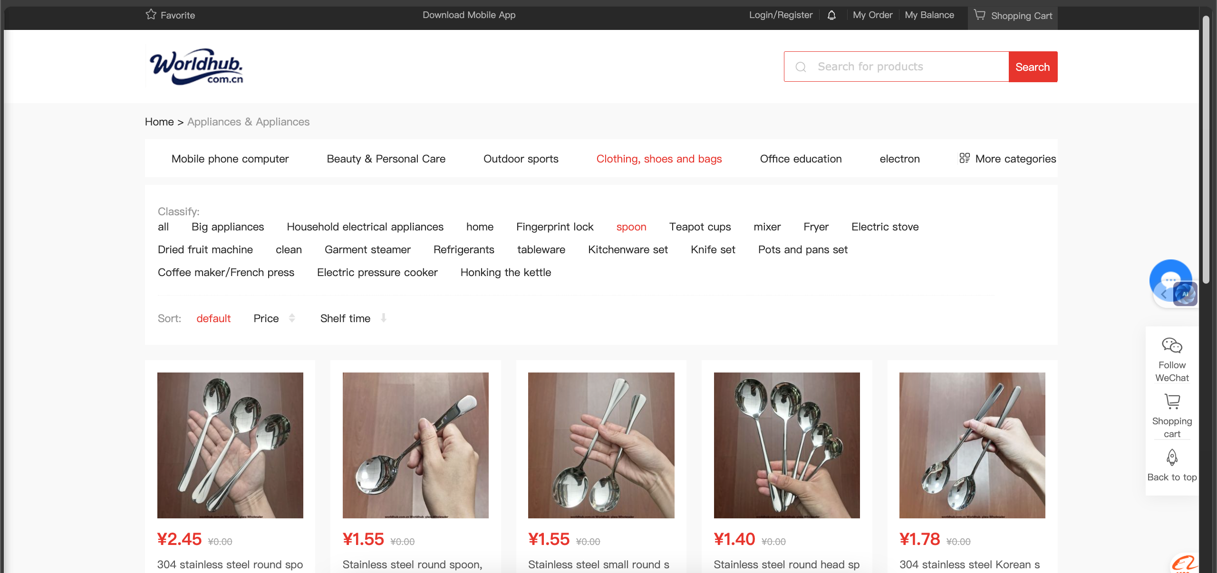Select the Clothing, shoes and bags tab
This screenshot has height=573, width=1217.
point(659,159)
